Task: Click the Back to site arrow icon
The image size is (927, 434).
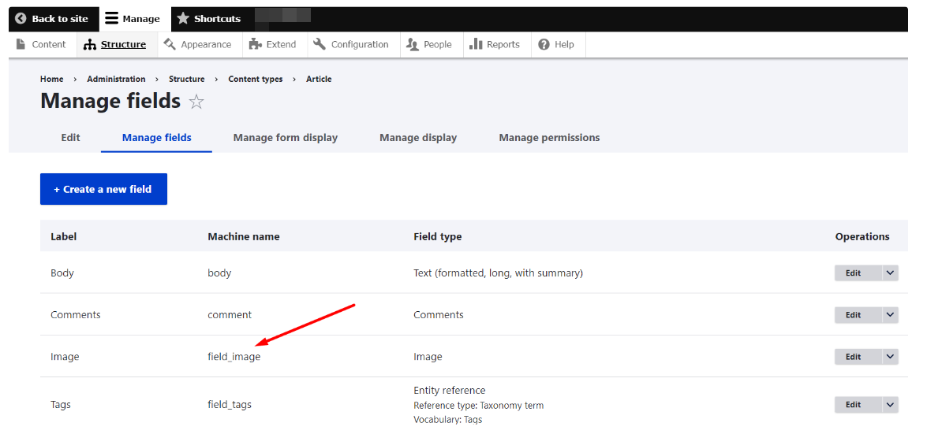Action: tap(21, 19)
